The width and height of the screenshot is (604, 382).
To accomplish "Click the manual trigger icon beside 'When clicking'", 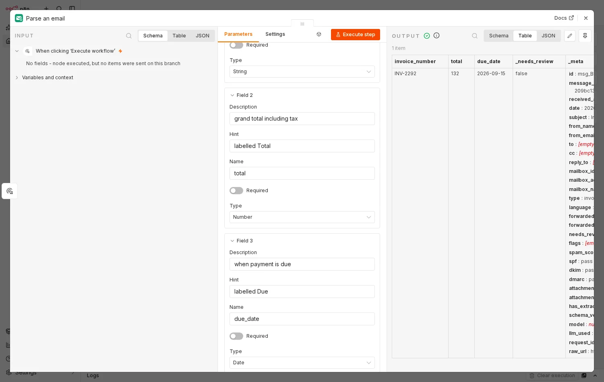I will [x=27, y=51].
